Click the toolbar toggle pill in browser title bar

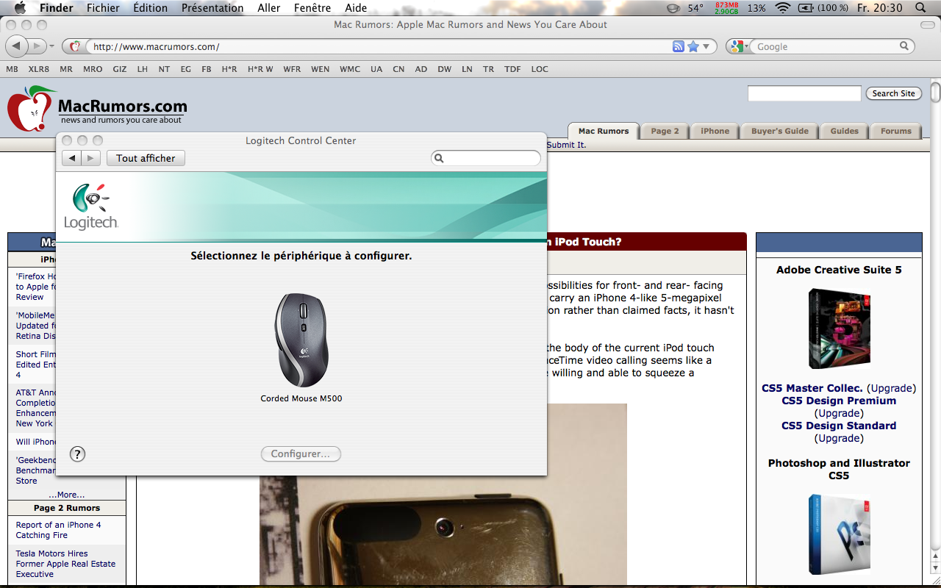pyautogui.click(x=928, y=24)
